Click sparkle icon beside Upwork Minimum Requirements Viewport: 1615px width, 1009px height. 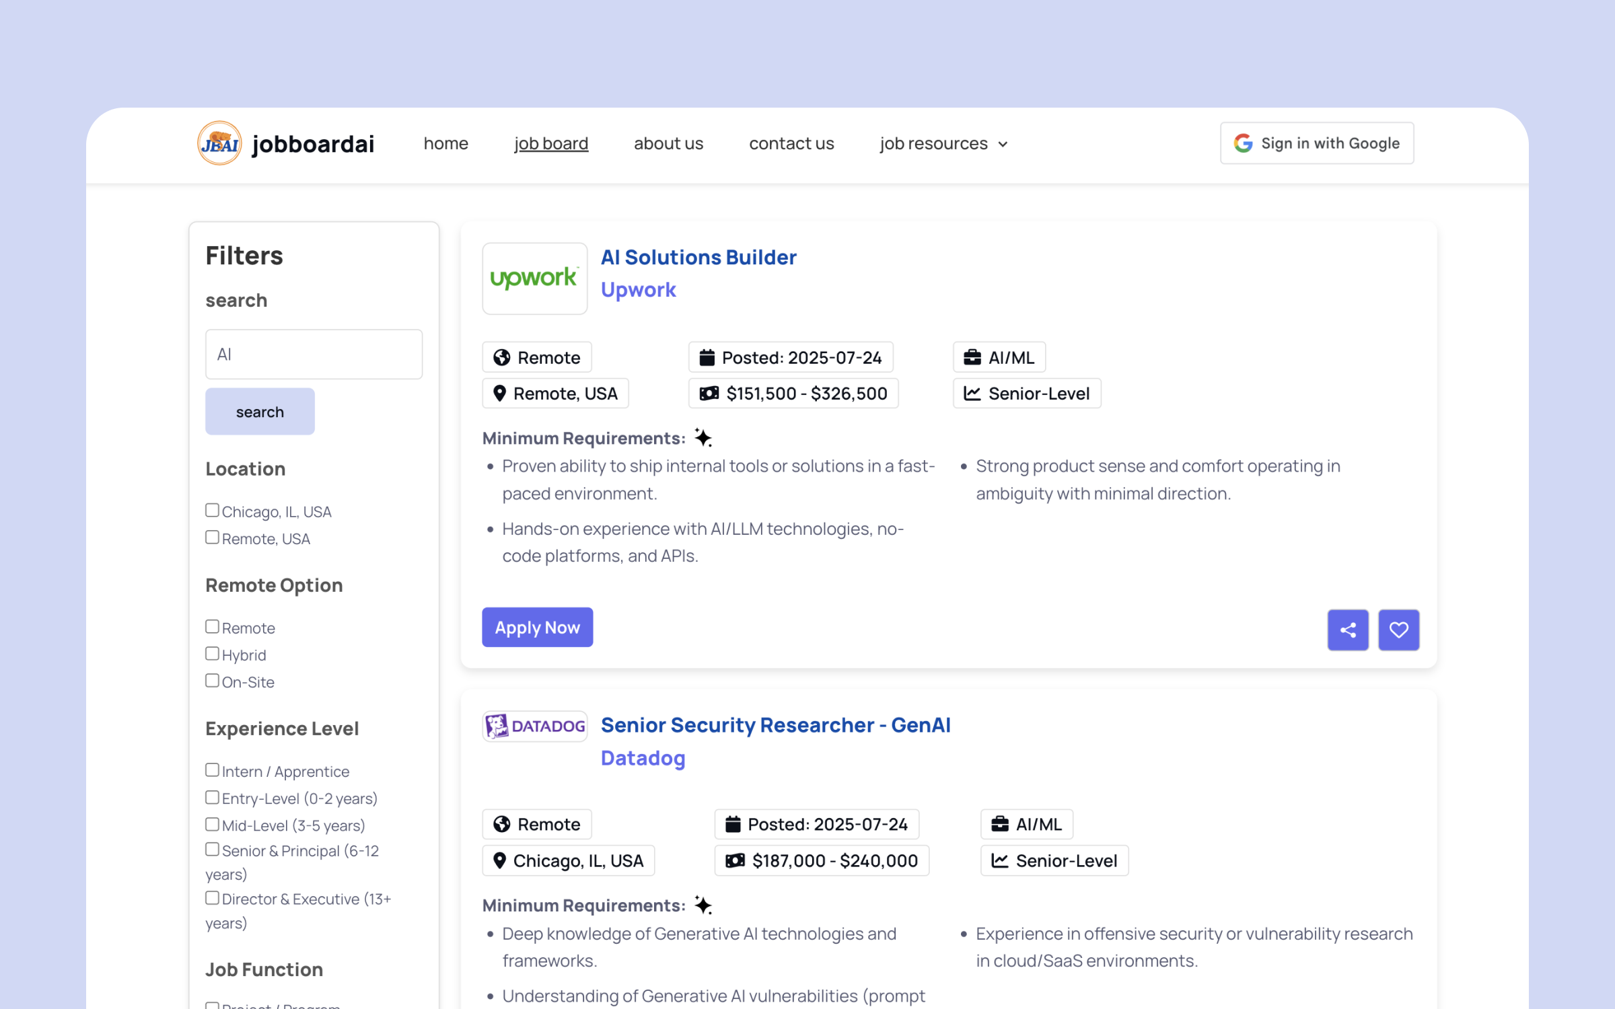tap(703, 438)
